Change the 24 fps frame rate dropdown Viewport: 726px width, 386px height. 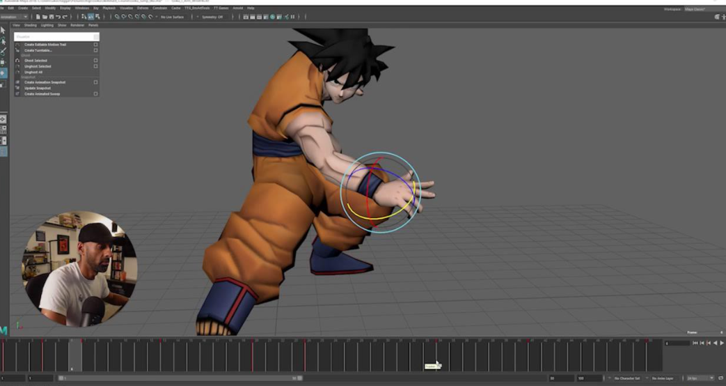click(700, 378)
